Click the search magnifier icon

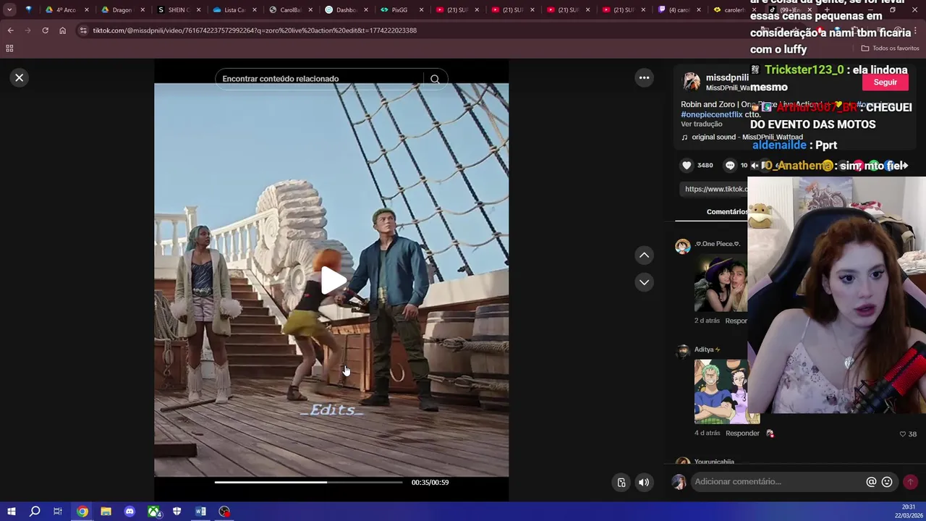pos(435,79)
